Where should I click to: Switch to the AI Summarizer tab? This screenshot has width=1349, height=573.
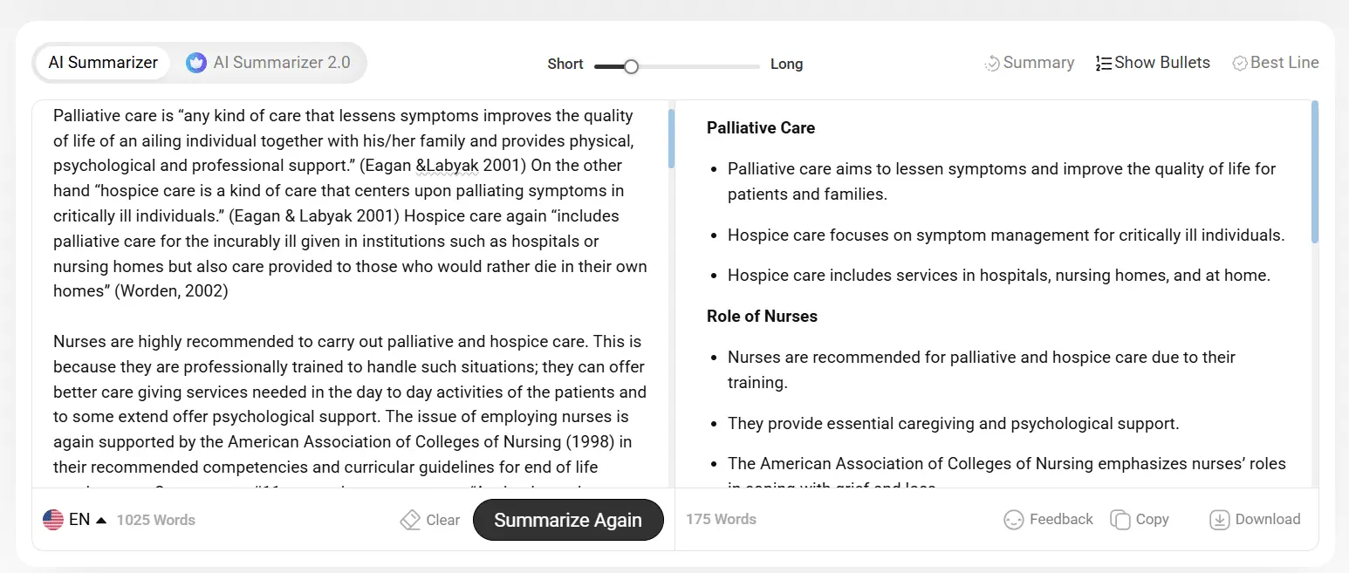103,63
